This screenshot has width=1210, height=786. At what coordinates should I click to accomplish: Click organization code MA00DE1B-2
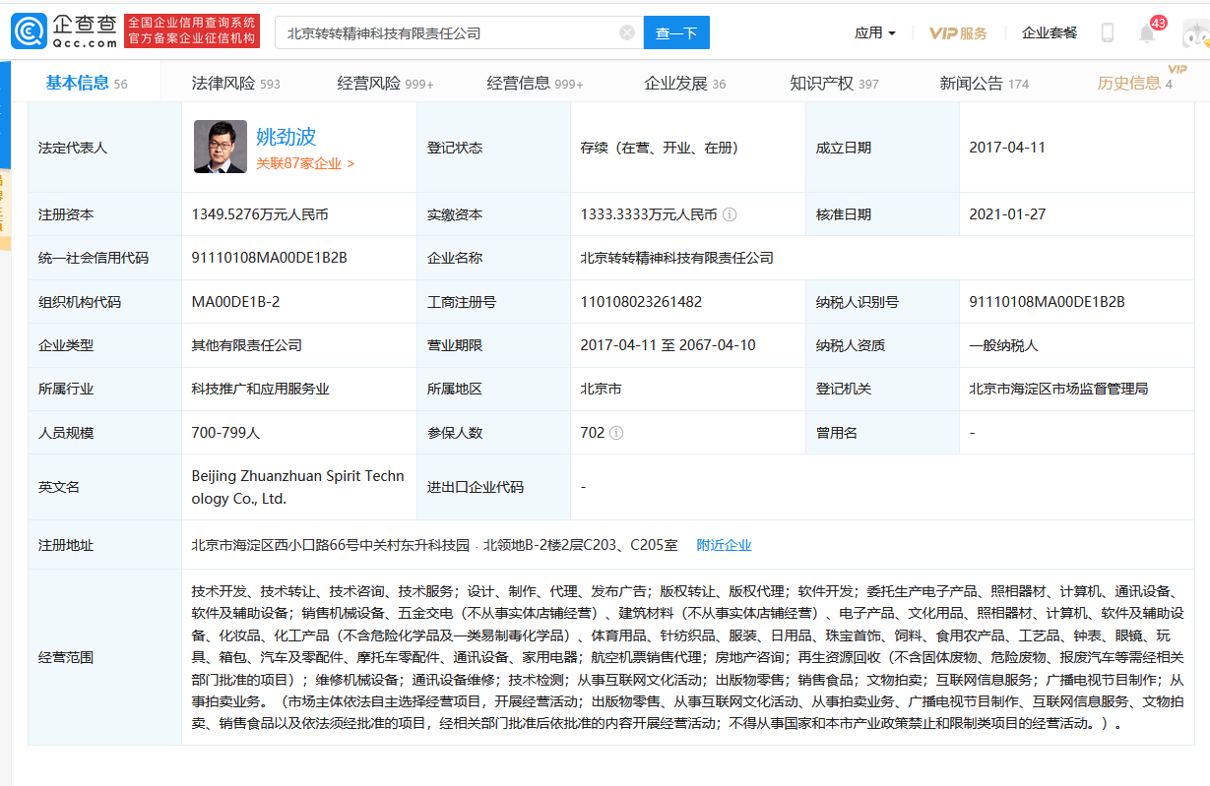236,302
